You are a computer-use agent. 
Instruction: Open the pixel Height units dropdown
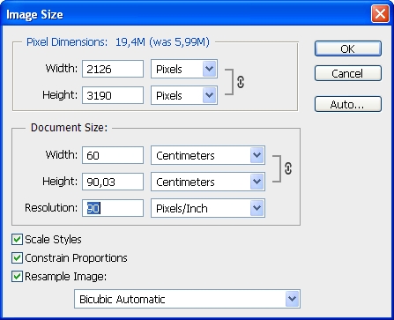point(184,95)
